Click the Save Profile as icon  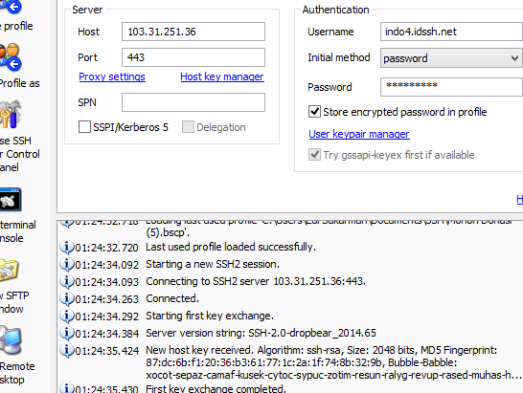11,57
